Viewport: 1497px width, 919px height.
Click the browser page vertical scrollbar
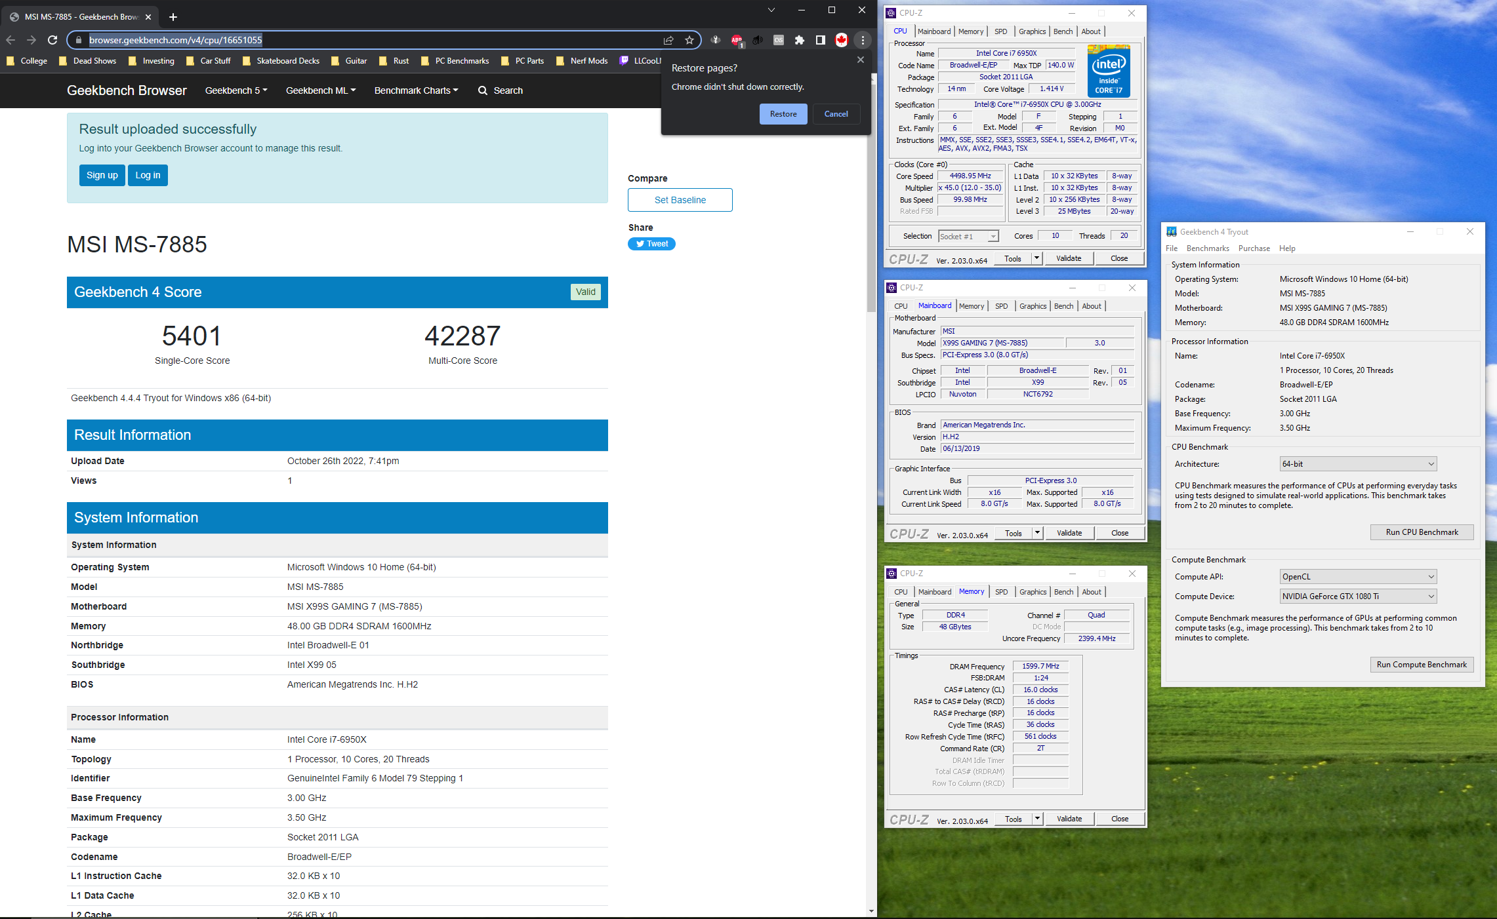[871, 197]
